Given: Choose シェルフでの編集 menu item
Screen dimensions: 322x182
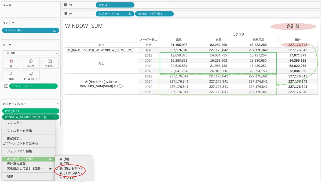Looking at the screenshot, I should point(28,151).
